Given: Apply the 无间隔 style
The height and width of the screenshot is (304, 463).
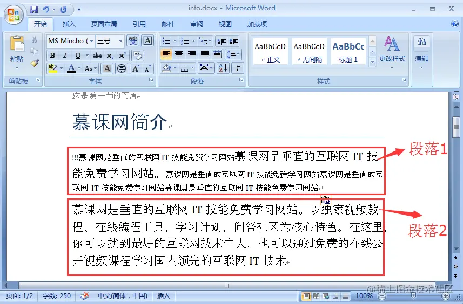Looking at the screenshot, I should (x=309, y=51).
